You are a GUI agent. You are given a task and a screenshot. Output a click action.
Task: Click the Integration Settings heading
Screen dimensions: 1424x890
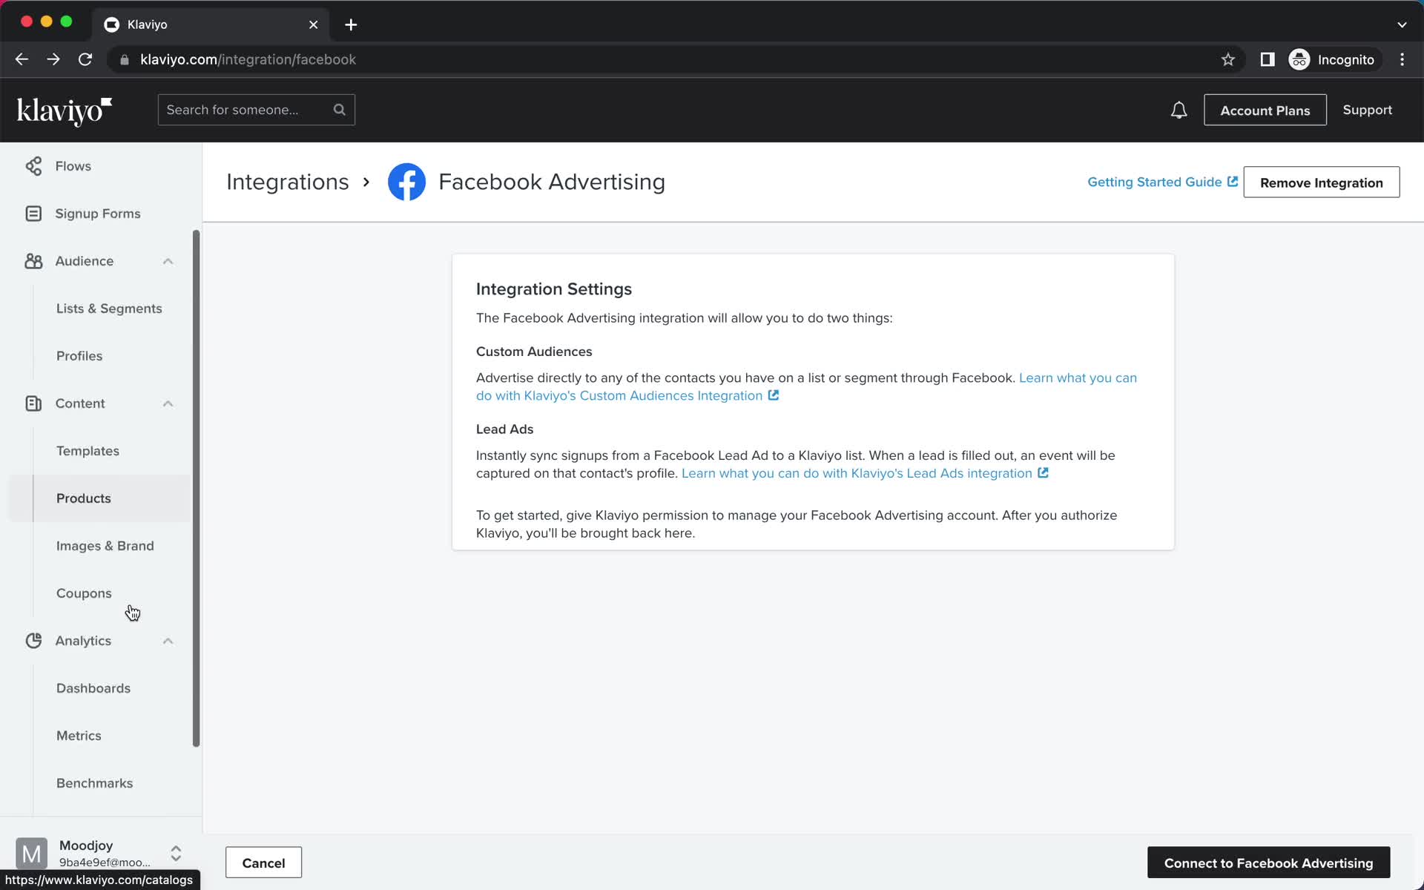tap(554, 289)
